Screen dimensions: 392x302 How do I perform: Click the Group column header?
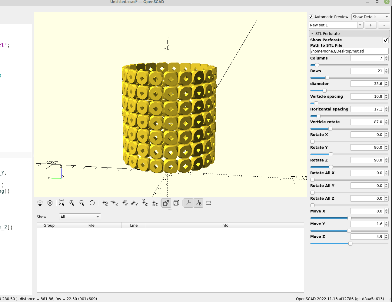tap(48, 225)
